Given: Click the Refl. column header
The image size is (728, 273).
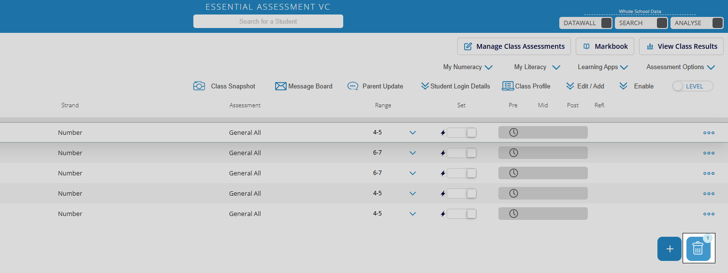Looking at the screenshot, I should (x=600, y=105).
